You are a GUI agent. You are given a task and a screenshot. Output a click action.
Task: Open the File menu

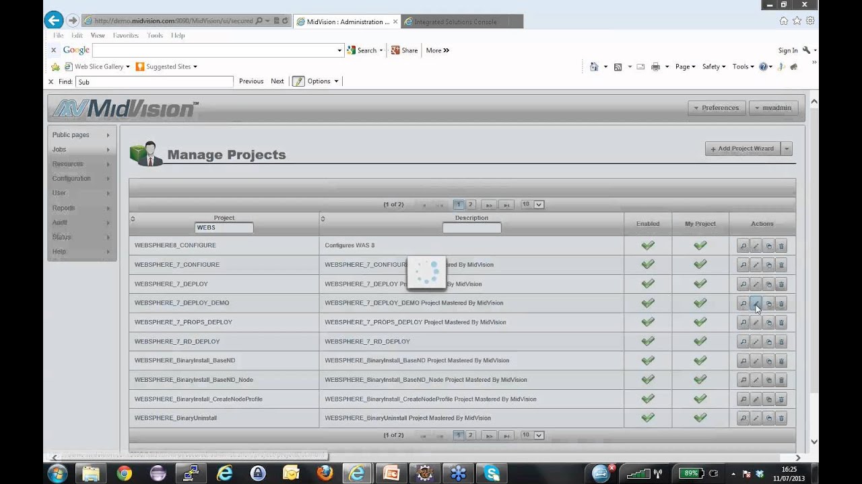click(58, 35)
